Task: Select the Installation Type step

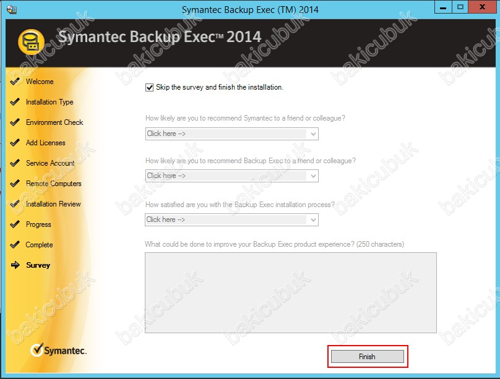Action: click(50, 102)
